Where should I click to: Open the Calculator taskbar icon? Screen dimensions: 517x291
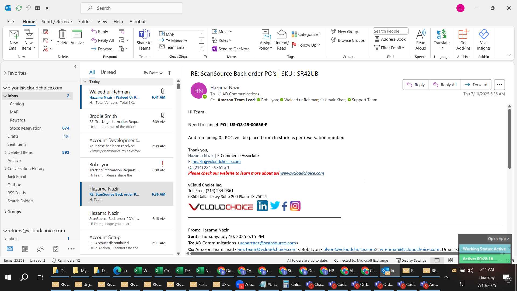point(292,285)
